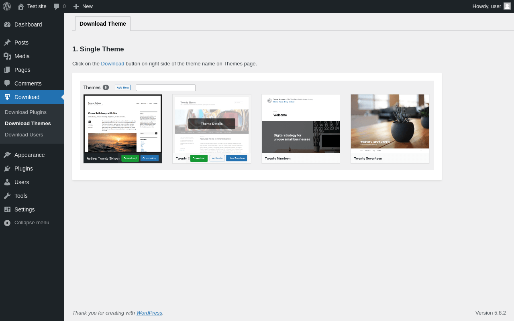Click the Collapse menu label

(32, 223)
